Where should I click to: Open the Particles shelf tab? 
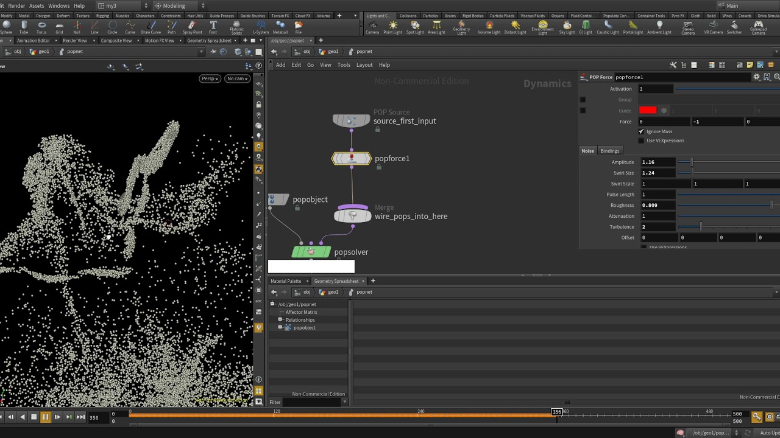click(x=430, y=16)
